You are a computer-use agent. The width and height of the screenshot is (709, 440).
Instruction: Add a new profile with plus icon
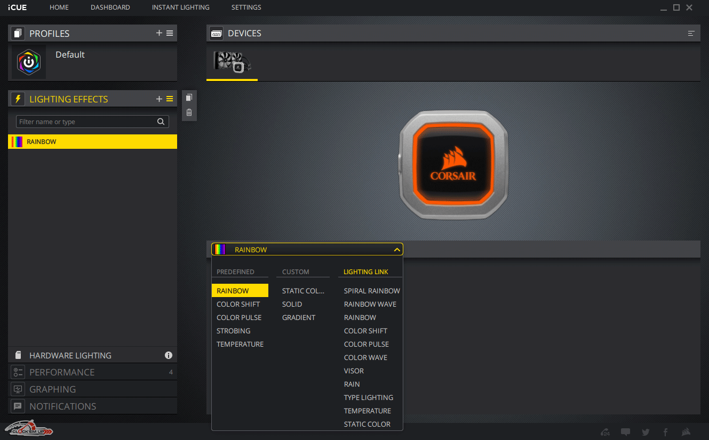(x=159, y=33)
